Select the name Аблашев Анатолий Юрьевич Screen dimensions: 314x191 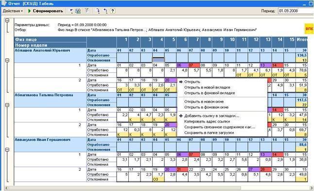[x=42, y=51]
